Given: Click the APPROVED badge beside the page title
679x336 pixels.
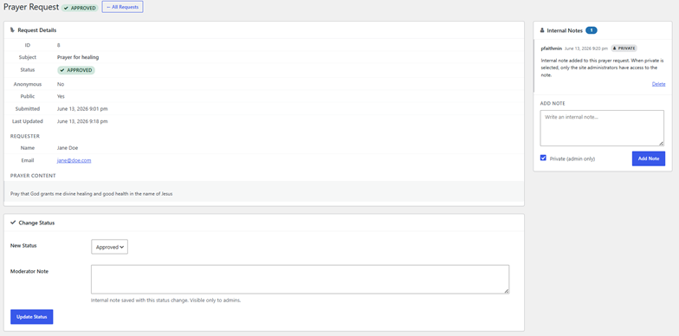Looking at the screenshot, I should point(80,8).
